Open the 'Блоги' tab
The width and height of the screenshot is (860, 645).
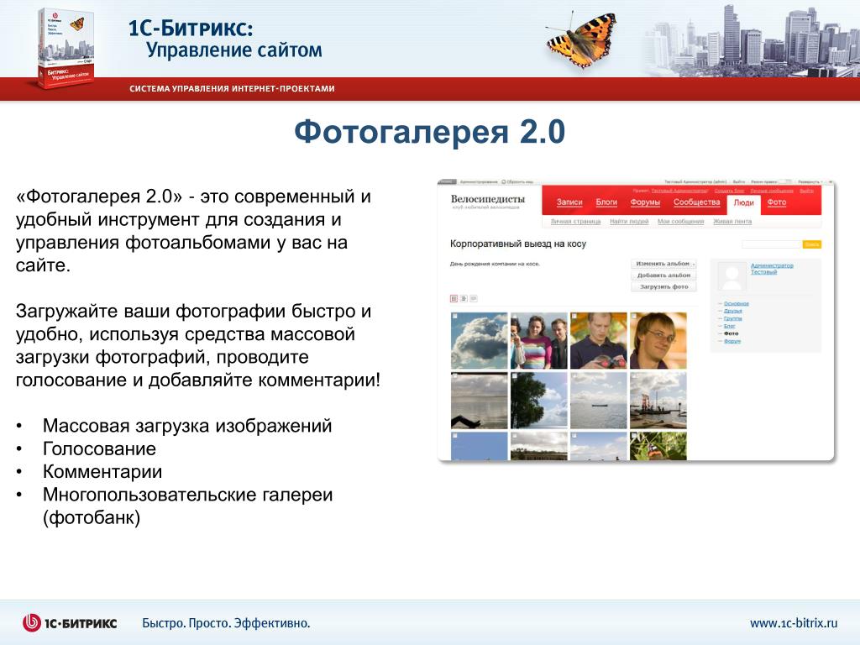606,202
